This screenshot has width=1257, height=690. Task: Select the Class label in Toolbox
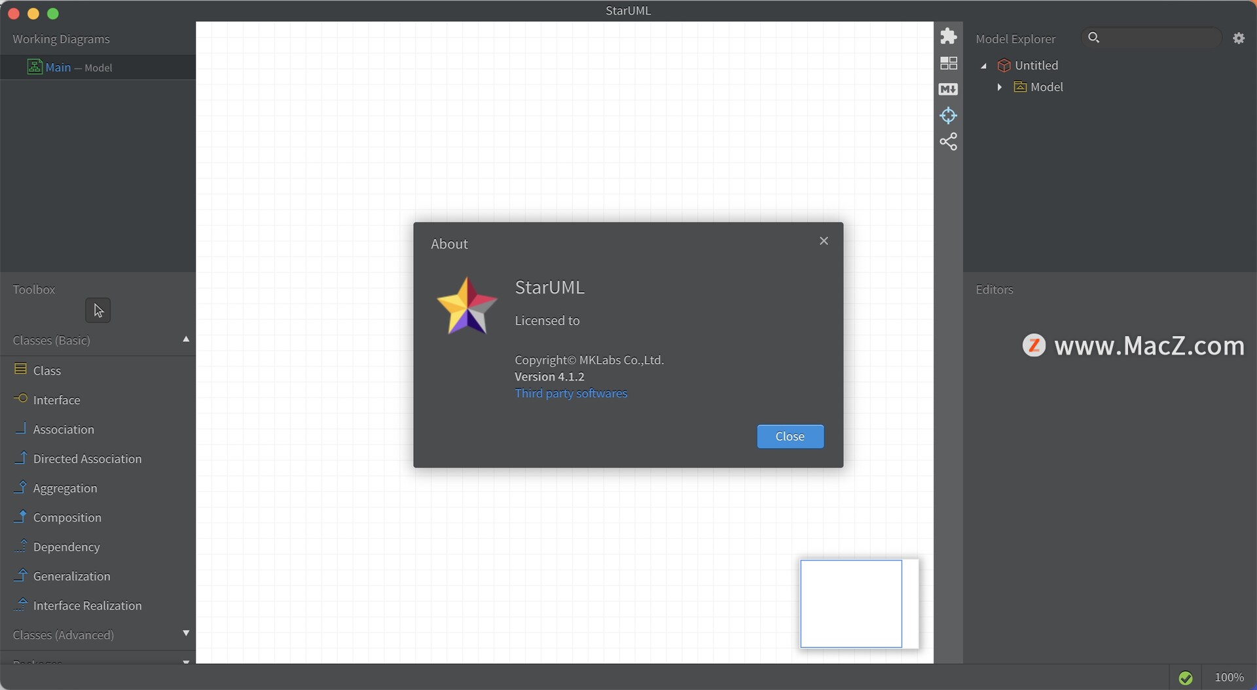tap(47, 371)
